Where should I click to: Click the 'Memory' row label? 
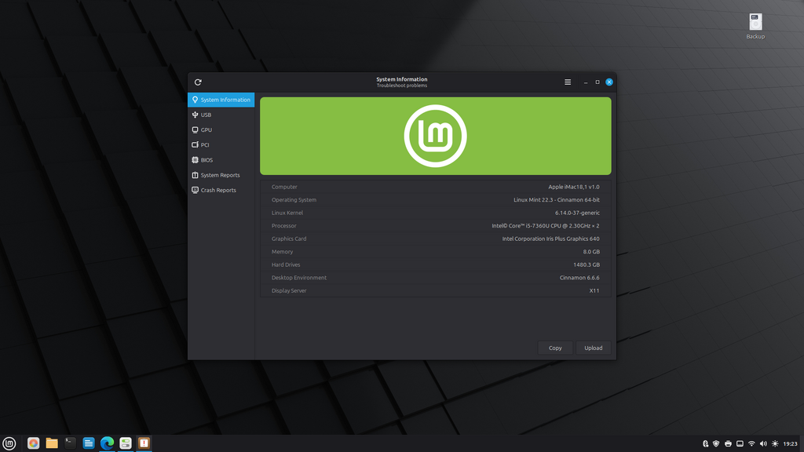coord(283,252)
